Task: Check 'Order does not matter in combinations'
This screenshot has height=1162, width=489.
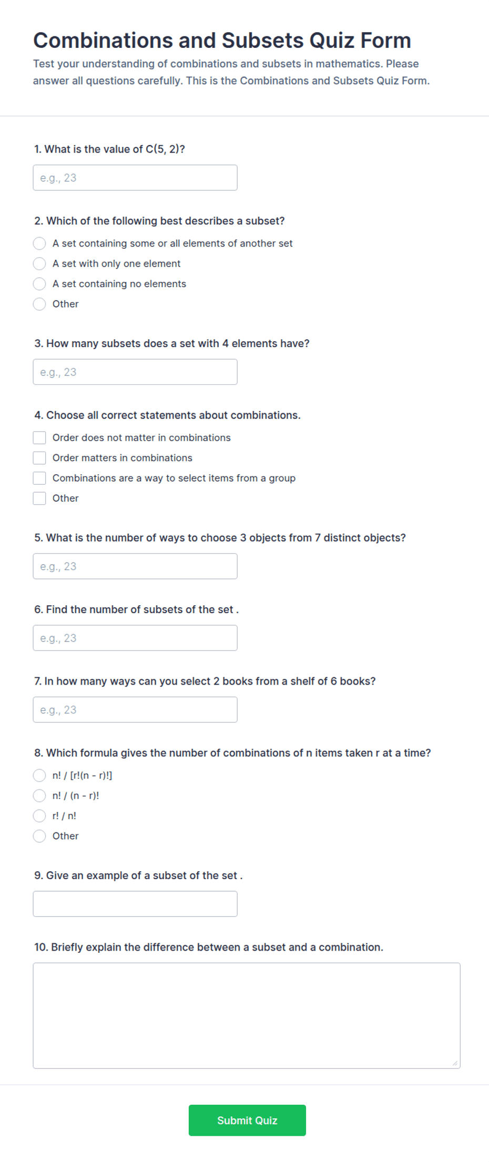Action: pos(39,437)
